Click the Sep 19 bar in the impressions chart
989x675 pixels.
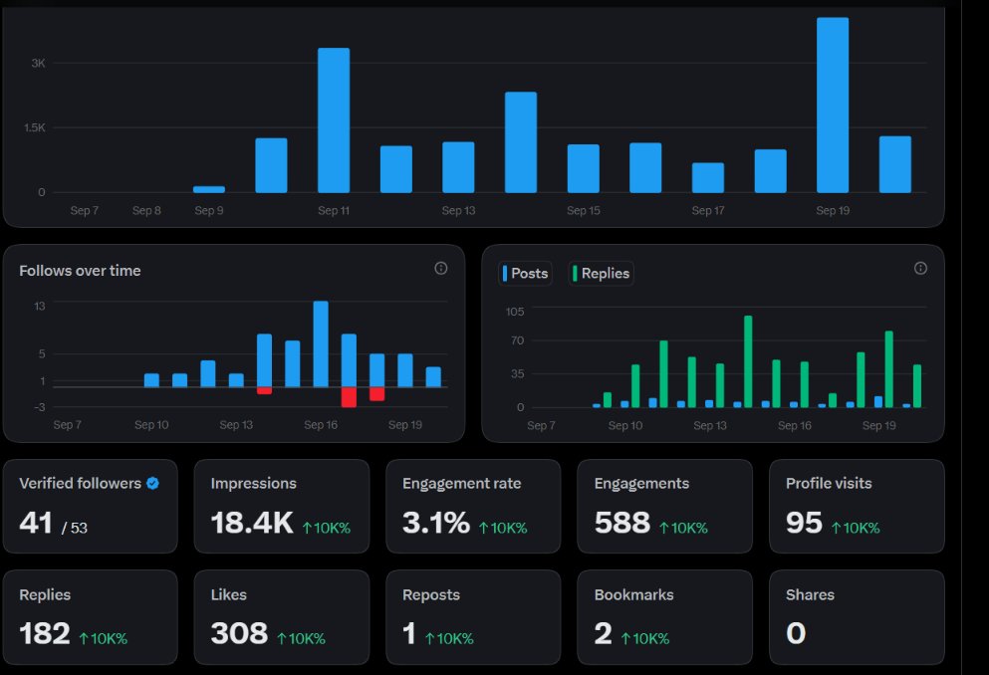pyautogui.click(x=833, y=106)
